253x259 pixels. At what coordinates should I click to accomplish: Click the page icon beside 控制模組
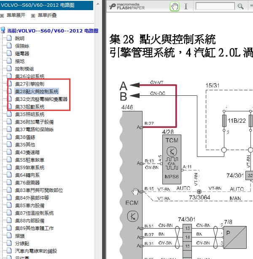tap(9, 68)
